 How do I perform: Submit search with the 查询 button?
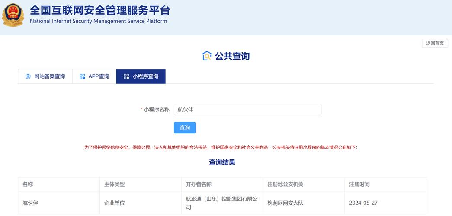pyautogui.click(x=185, y=127)
